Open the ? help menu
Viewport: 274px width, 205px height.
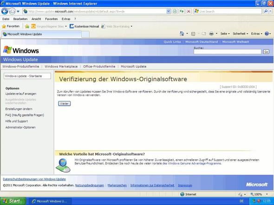[75, 19]
